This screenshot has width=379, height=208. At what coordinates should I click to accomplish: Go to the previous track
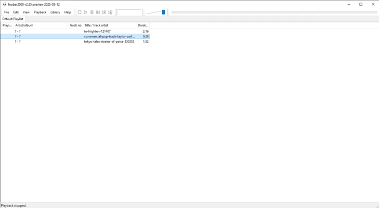pyautogui.click(x=98, y=12)
